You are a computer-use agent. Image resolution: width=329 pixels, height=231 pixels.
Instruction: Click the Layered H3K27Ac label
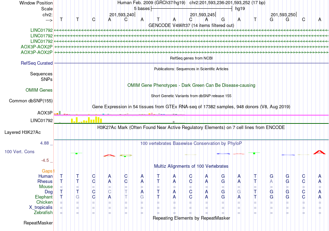coord(23,132)
